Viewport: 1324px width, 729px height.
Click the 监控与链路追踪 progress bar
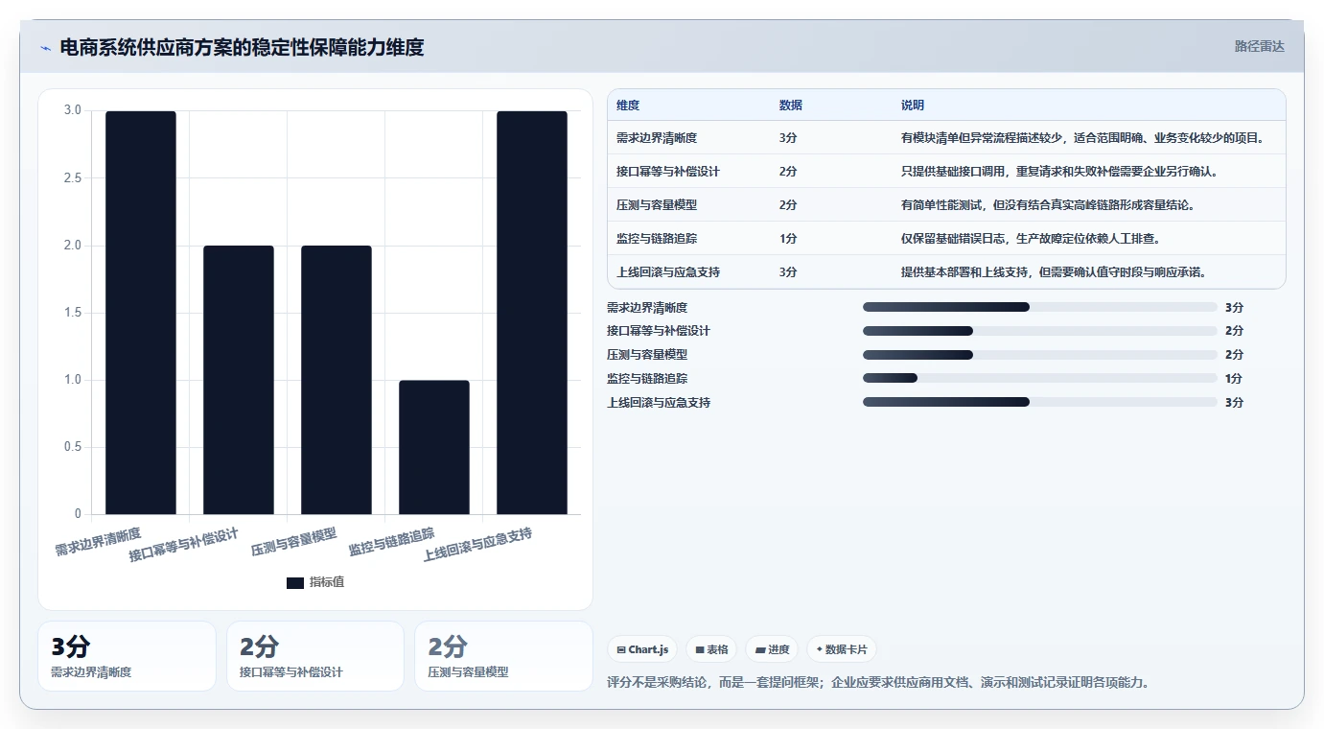point(1040,378)
